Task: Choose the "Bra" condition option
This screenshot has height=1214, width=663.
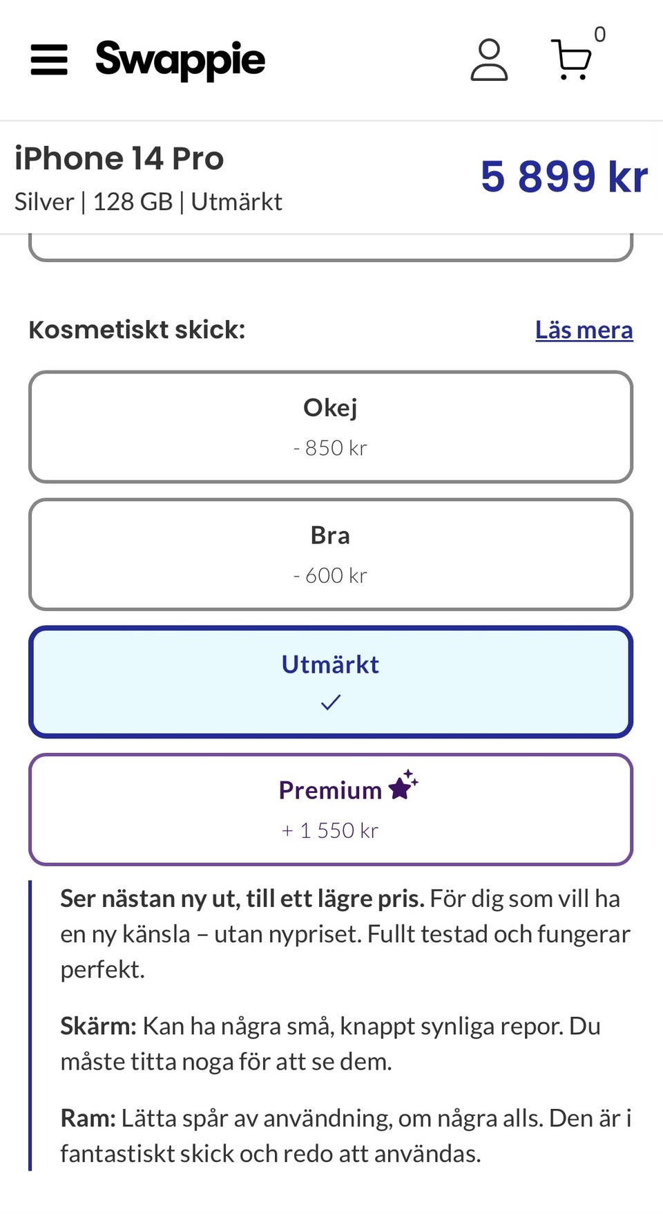Action: [x=331, y=554]
